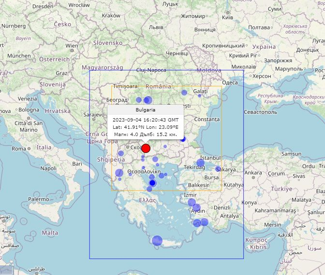This screenshot has width=325, height=275.
Task: Click the medium marker southeast of red marker
Action: (x=155, y=159)
